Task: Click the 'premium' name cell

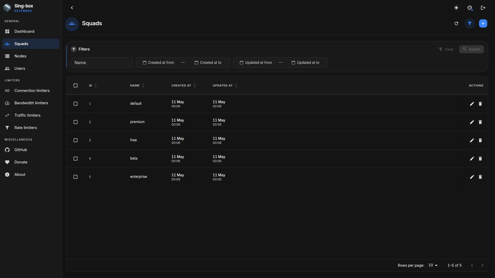Action: 137,122
